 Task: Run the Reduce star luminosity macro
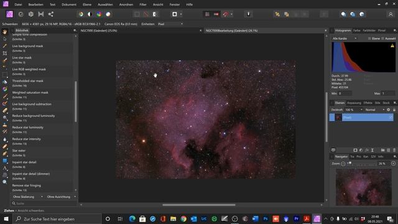42,129
